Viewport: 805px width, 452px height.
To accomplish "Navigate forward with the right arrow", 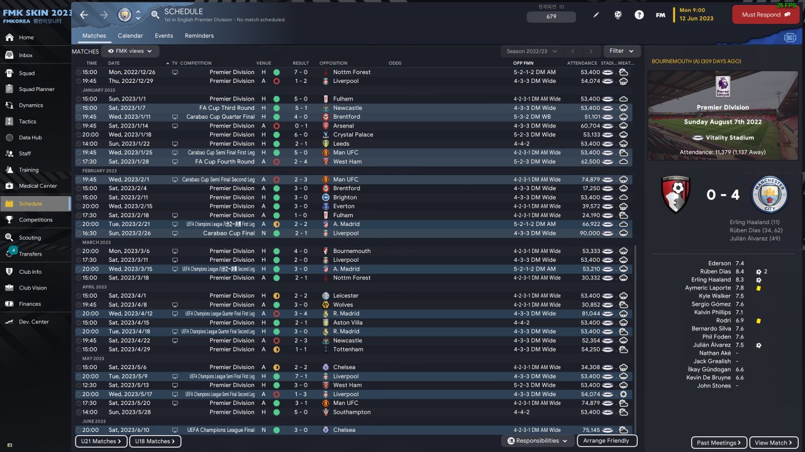I will [104, 14].
